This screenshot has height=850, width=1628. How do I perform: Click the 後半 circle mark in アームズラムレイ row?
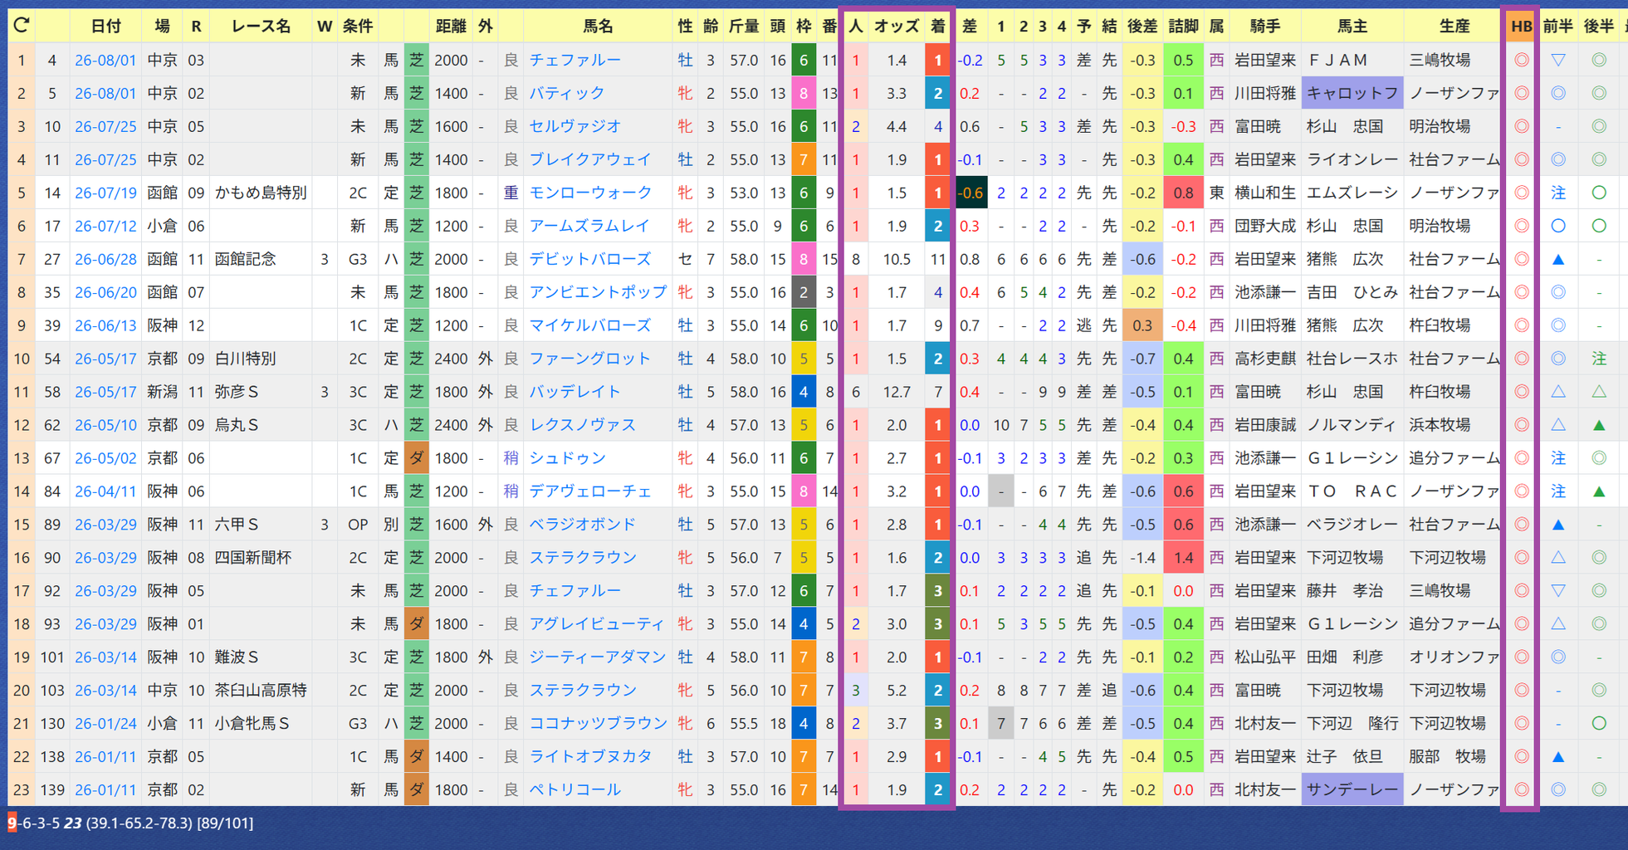1599,226
